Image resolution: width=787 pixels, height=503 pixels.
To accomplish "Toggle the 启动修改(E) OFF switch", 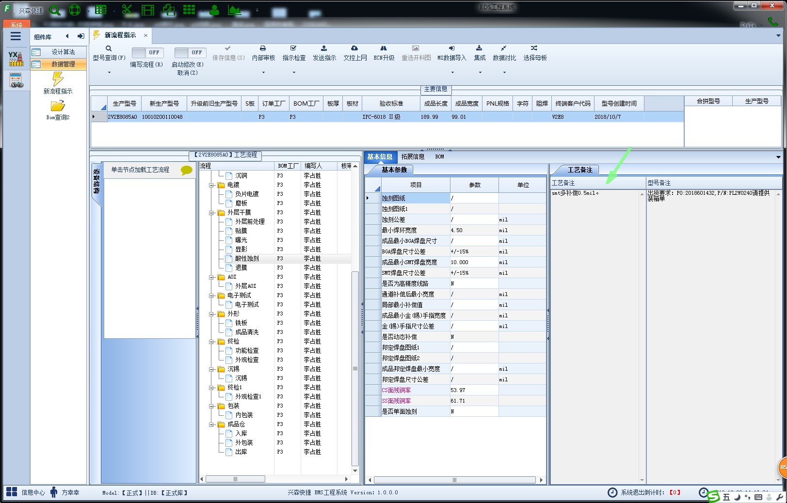I will click(190, 52).
